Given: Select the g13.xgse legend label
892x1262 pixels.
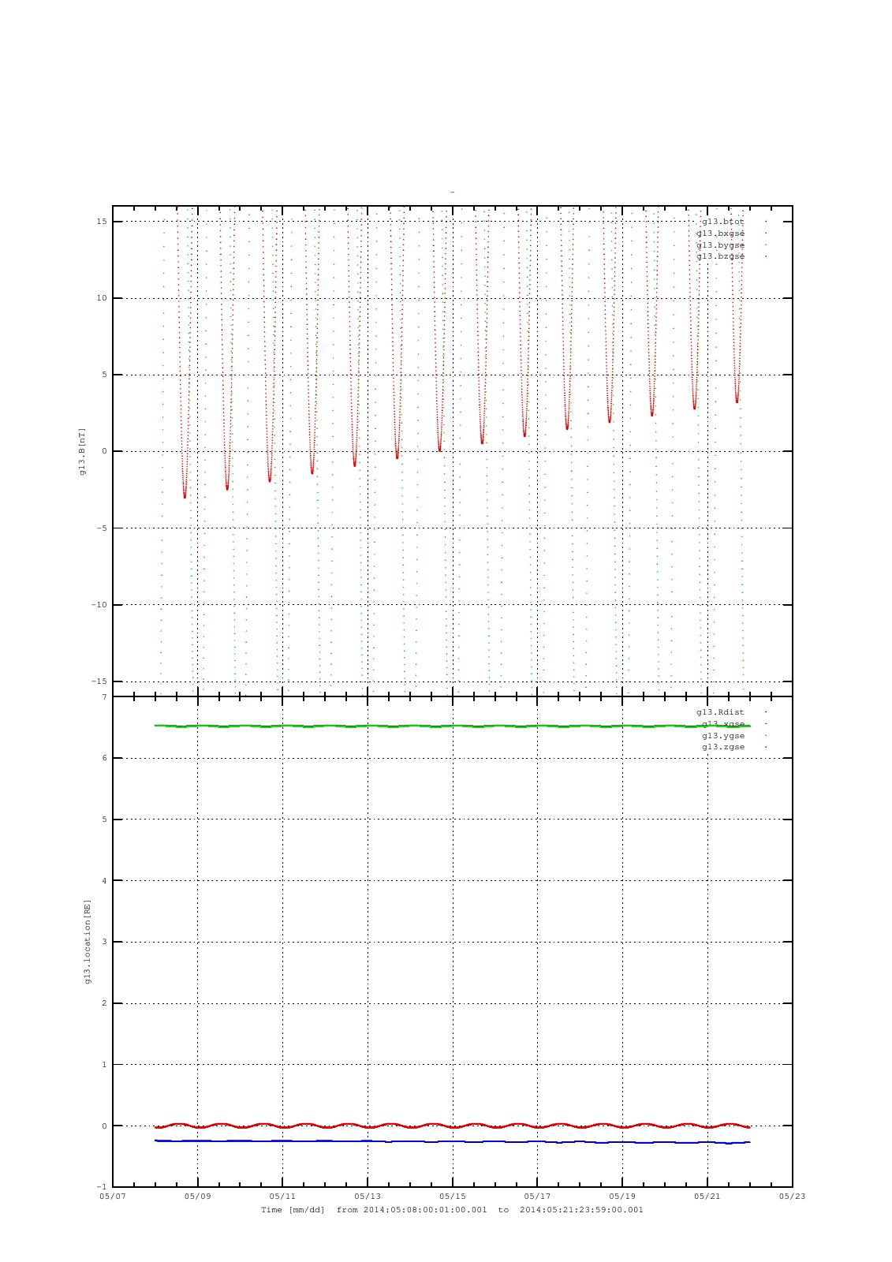Looking at the screenshot, I should 723,724.
